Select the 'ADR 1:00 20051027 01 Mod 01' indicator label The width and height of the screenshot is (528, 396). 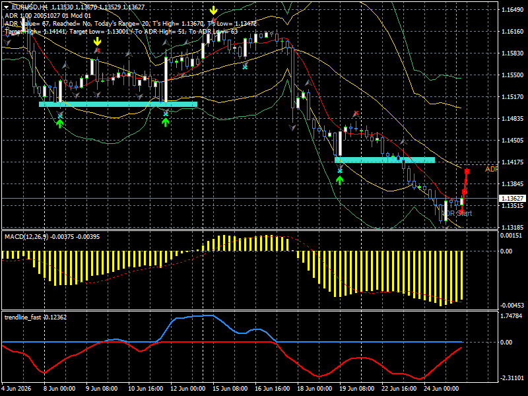coord(48,15)
